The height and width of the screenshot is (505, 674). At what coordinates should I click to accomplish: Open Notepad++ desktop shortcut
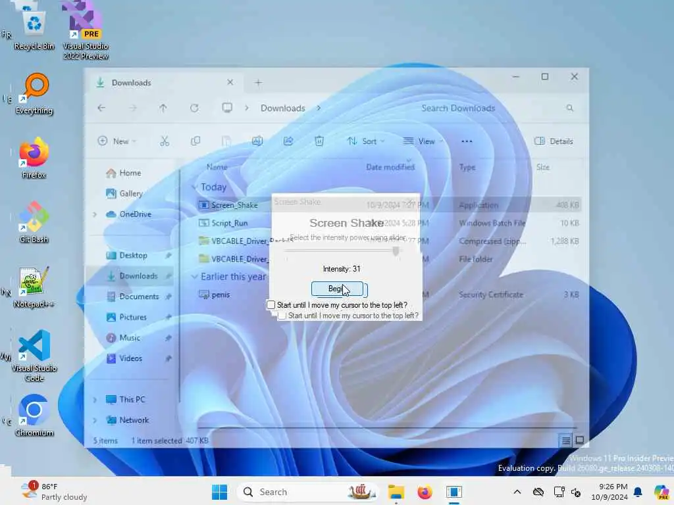click(x=34, y=287)
